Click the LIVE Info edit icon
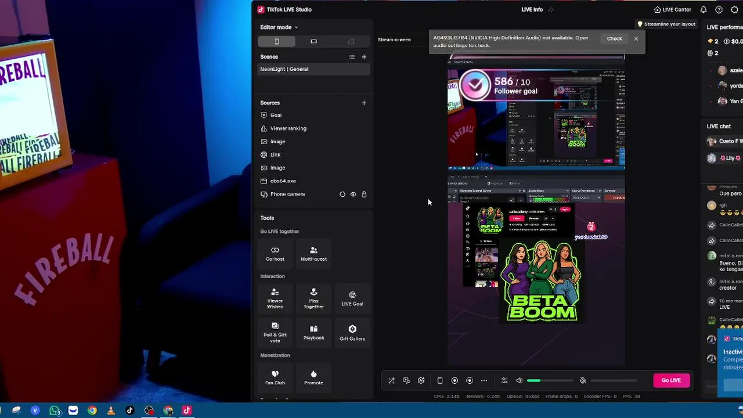Image resolution: width=743 pixels, height=418 pixels. click(551, 10)
